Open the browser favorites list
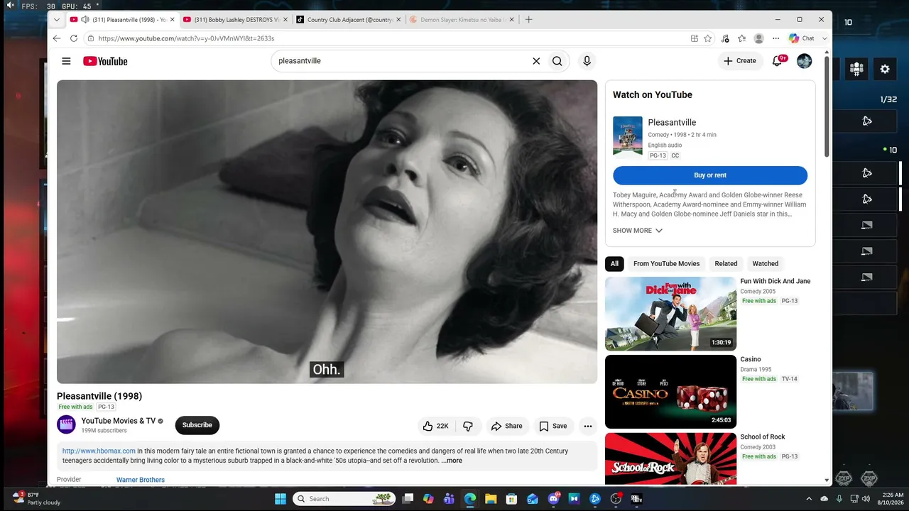The image size is (909, 511). click(x=741, y=38)
